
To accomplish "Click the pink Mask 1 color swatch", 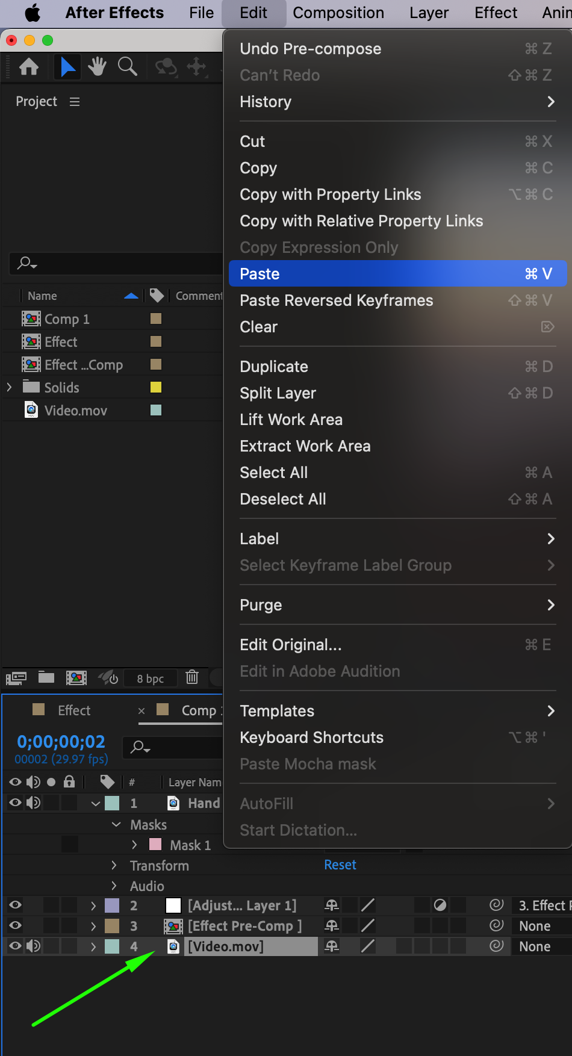I will (155, 845).
